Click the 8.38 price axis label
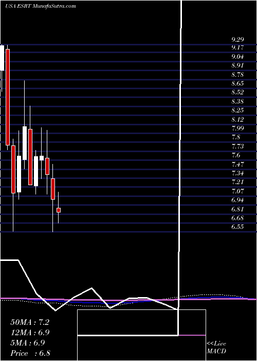The height and width of the screenshot is (361, 257). (237, 102)
